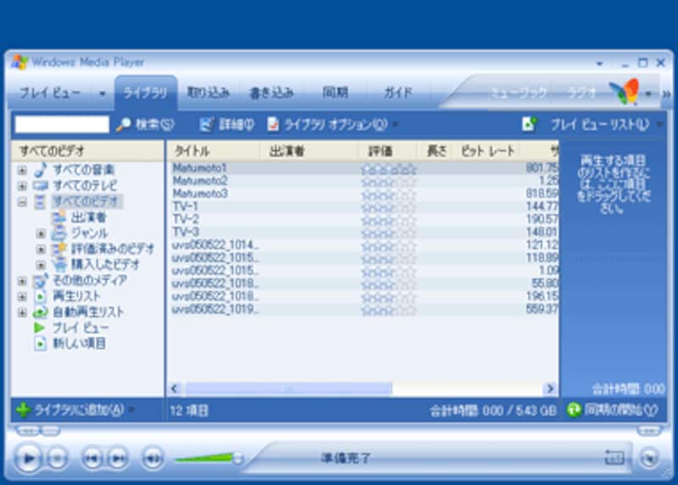Select the TV-1 video

[186, 207]
